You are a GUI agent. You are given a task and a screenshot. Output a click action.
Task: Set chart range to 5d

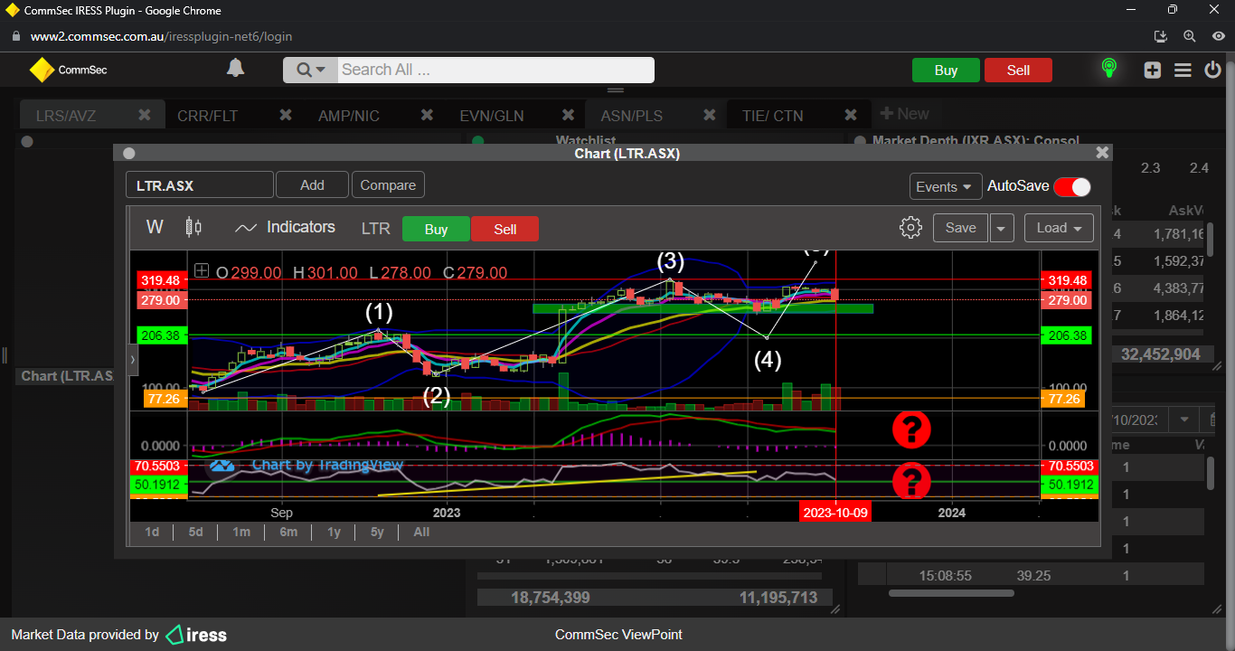coord(196,532)
